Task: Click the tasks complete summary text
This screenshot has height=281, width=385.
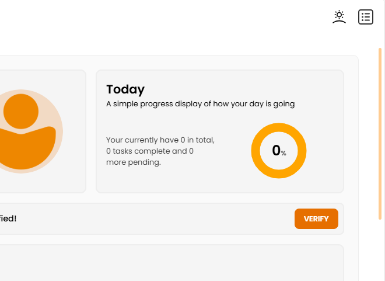Action: click(x=160, y=151)
